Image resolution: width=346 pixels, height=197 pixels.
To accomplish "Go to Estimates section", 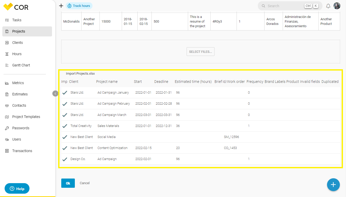I will click(20, 94).
